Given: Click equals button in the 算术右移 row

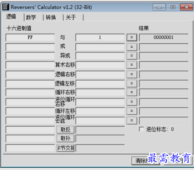Looking at the screenshot, I should pyautogui.click(x=132, y=65).
